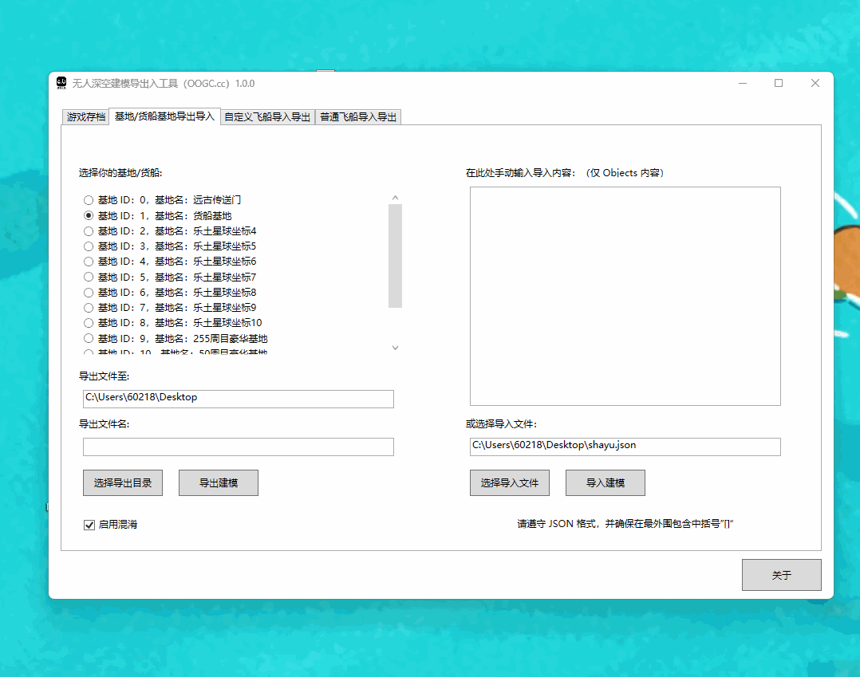
Task: Choose base 乐土星球坐标8 radio button
Action: point(89,292)
